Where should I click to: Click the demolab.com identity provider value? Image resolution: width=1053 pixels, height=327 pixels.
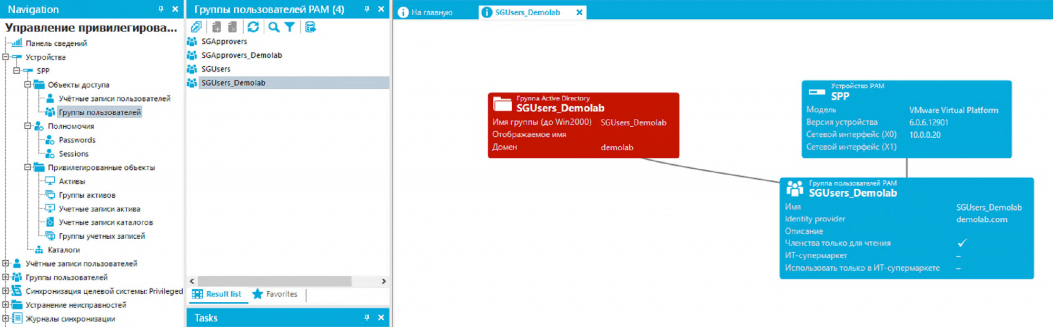pyautogui.click(x=981, y=219)
